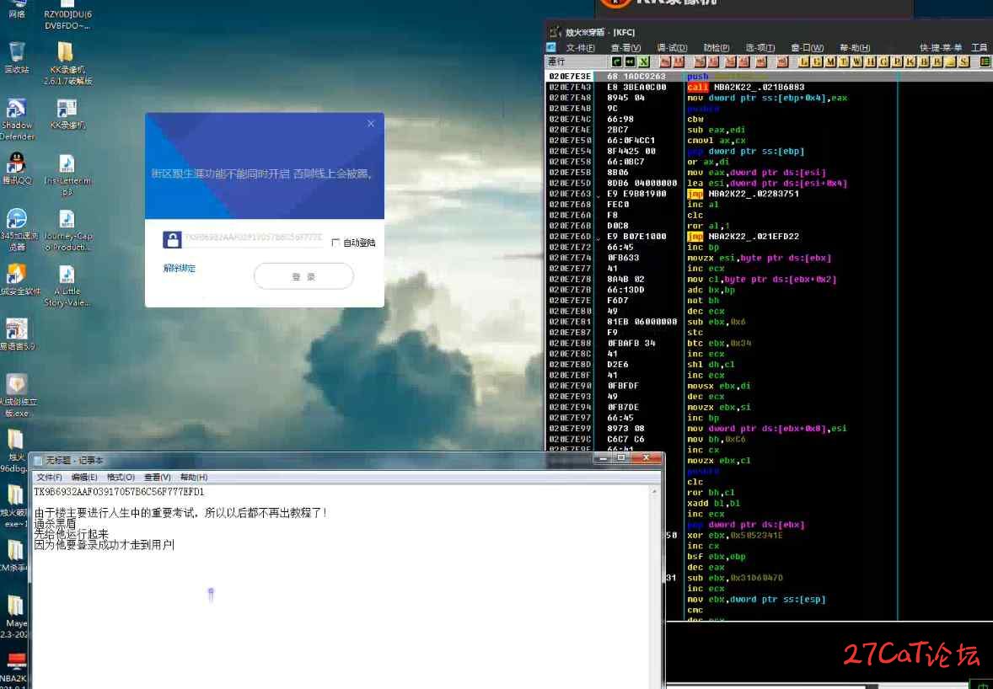The image size is (993, 689).
Task: Click the Notepad line 通杀黑盾
Action: 55,523
